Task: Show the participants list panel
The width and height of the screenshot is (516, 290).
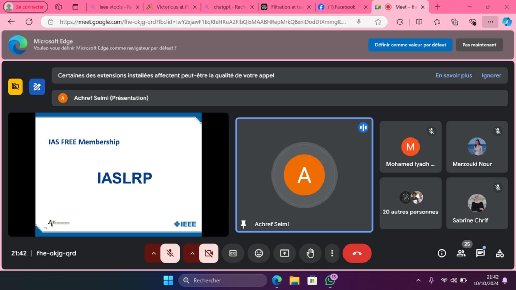Action: click(x=461, y=253)
